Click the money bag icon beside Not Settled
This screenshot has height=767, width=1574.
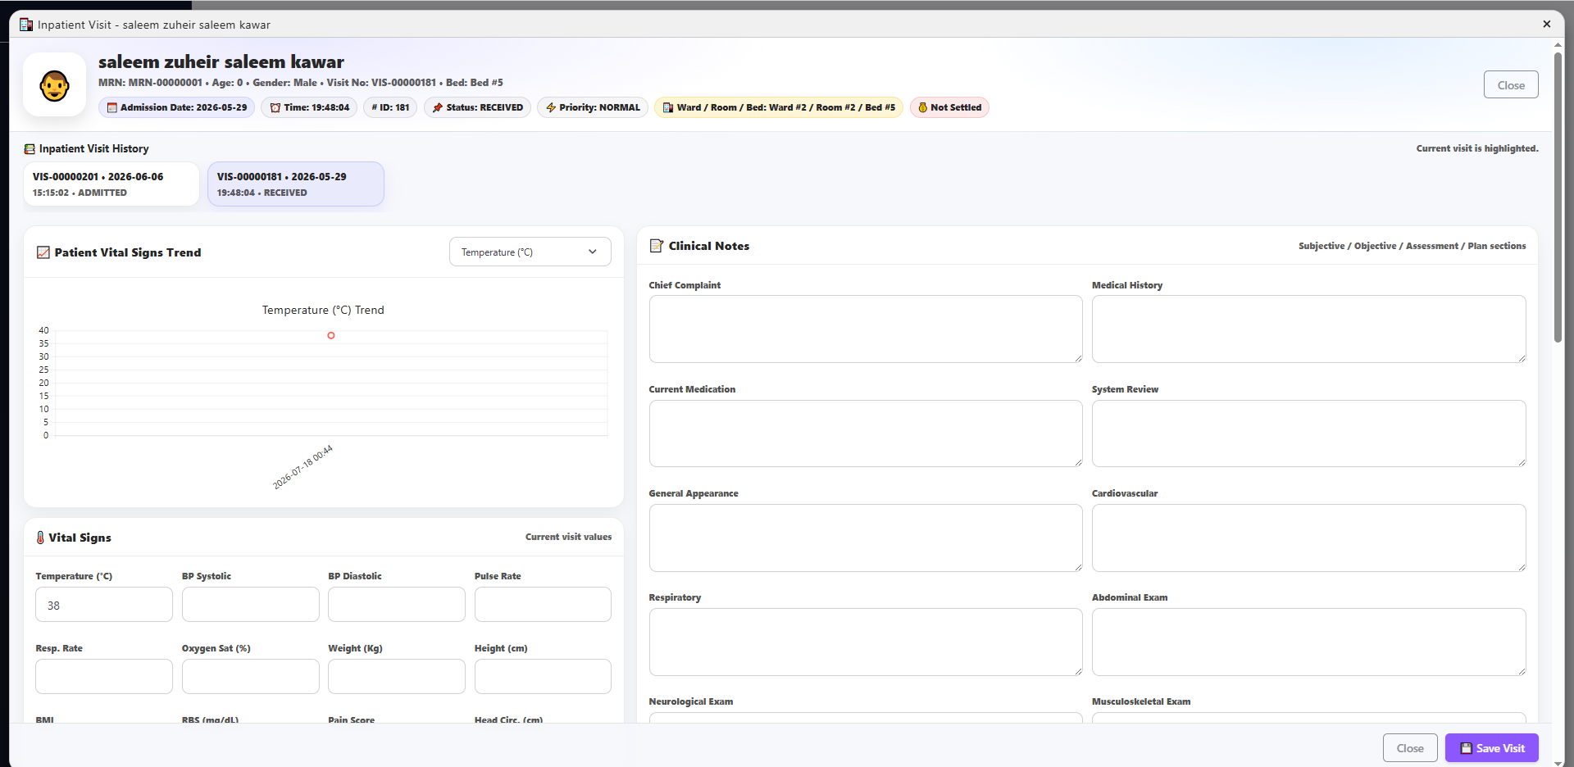click(x=922, y=107)
